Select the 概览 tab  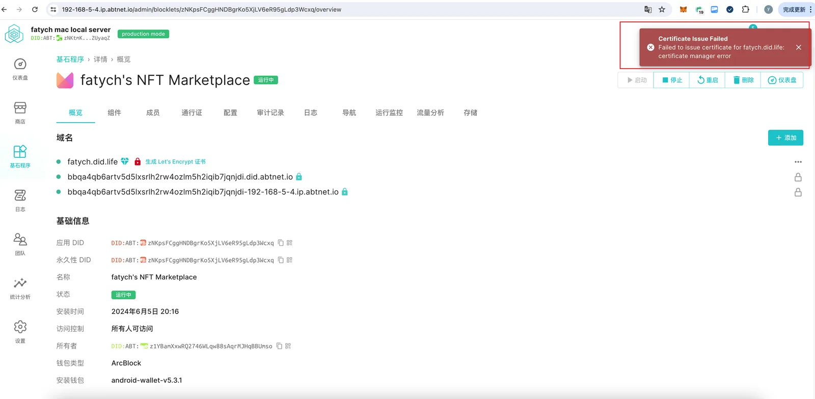pos(76,112)
